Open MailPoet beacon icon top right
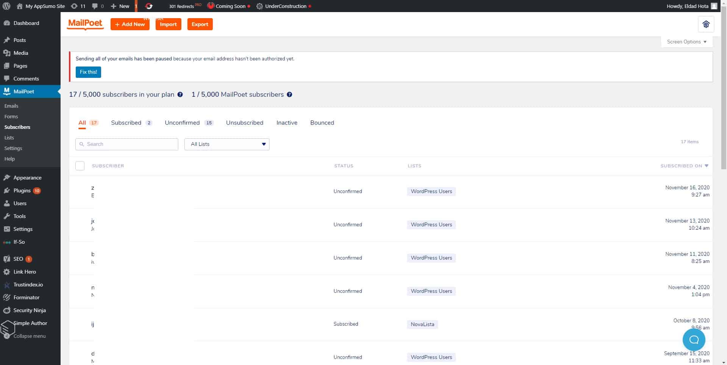The width and height of the screenshot is (727, 365). tap(706, 24)
